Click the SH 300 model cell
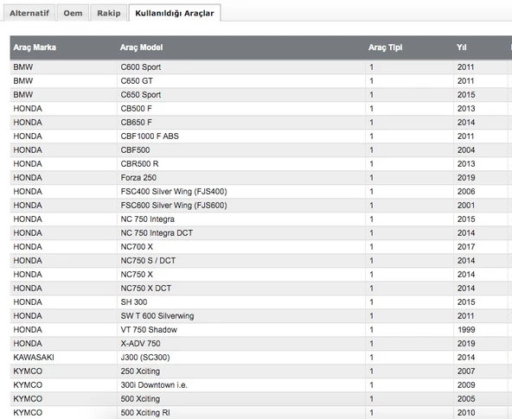Screen dimensions: 512x419 tap(241, 302)
